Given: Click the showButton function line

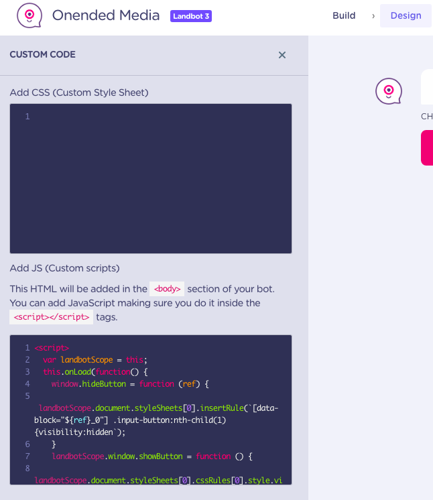Looking at the screenshot, I should pyautogui.click(x=152, y=456).
